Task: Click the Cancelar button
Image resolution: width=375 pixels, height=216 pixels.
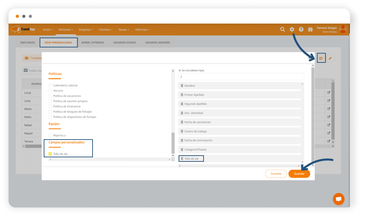Action: [276, 174]
